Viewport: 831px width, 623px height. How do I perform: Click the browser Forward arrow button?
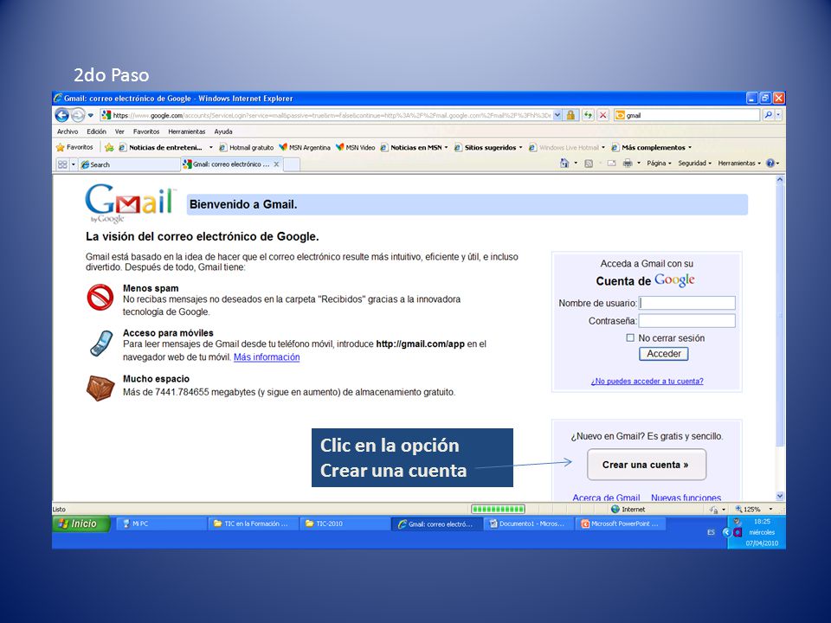tap(77, 115)
